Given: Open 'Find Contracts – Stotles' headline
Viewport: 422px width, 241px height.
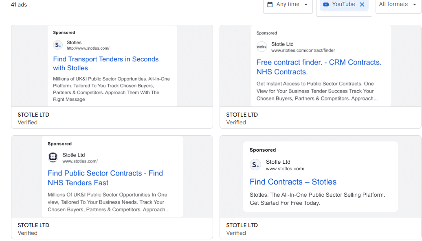Looking at the screenshot, I should point(293,182).
